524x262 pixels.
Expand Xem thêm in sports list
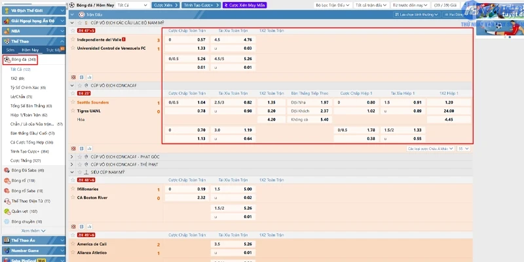point(33,231)
